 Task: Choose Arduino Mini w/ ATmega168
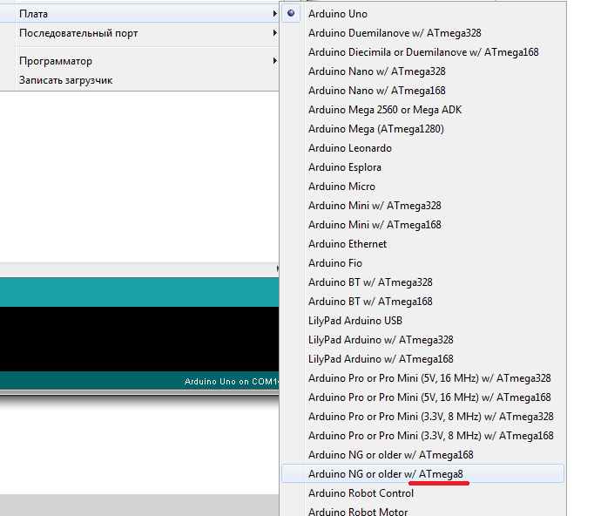coord(422,225)
